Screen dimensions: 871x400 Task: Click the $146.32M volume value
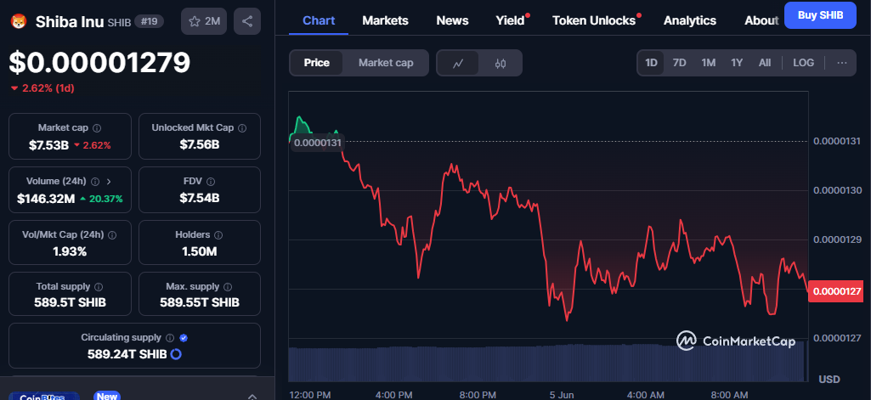pos(46,199)
